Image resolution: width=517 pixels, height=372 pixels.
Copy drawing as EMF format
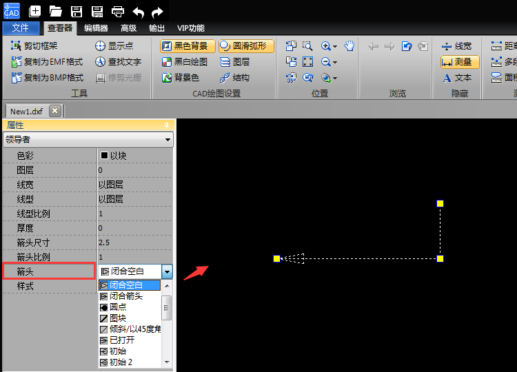pyautogui.click(x=47, y=61)
